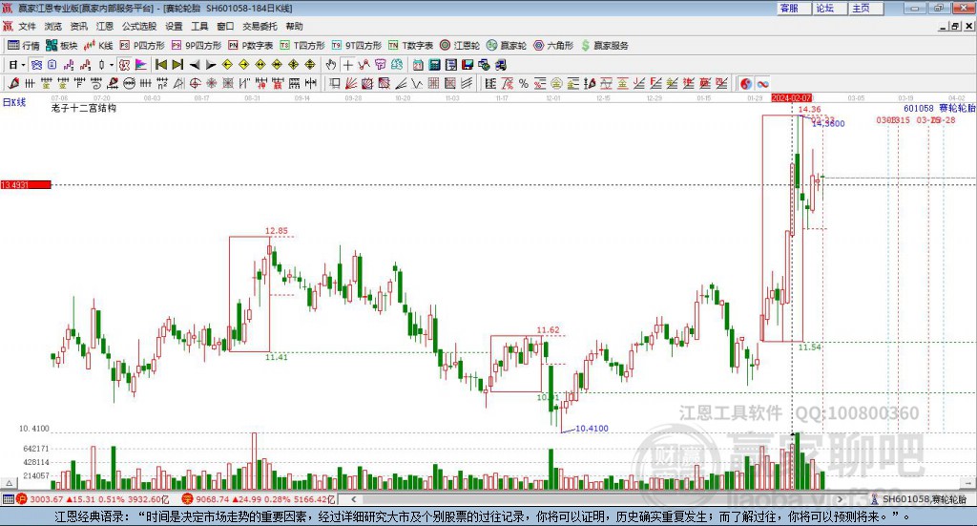The height and width of the screenshot is (526, 977).
Task: Open the P四方形 tool
Action: [x=142, y=46]
